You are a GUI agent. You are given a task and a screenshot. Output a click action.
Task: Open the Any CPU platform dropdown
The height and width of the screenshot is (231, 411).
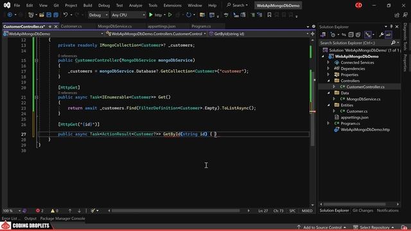(x=128, y=15)
